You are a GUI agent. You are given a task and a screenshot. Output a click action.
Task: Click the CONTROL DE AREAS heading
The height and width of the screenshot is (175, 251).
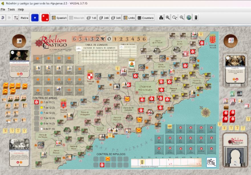(x=45, y=98)
